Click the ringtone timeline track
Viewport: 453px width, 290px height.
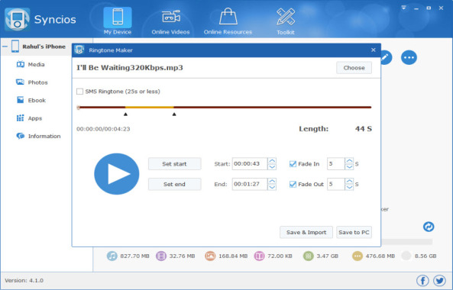pyautogui.click(x=225, y=108)
